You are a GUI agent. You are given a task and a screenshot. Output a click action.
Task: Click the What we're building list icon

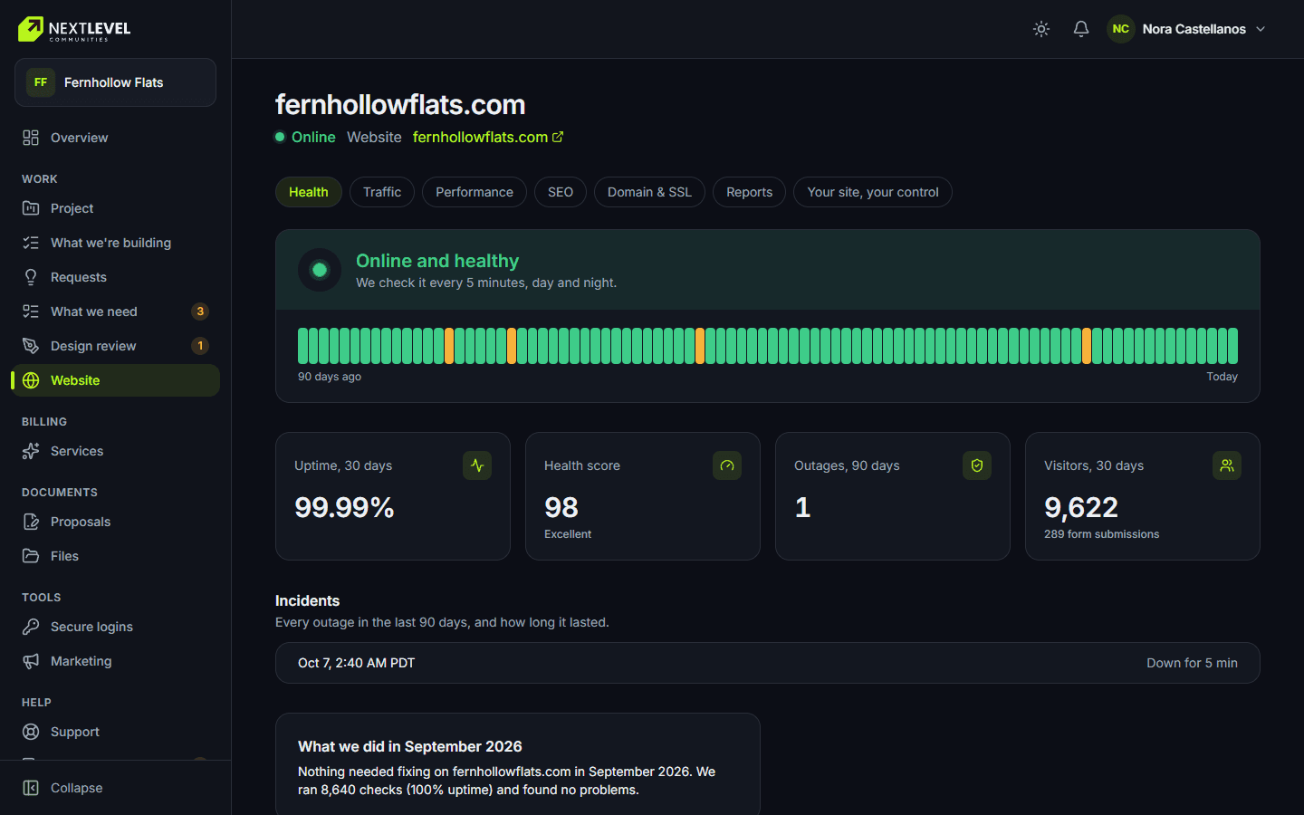31,243
